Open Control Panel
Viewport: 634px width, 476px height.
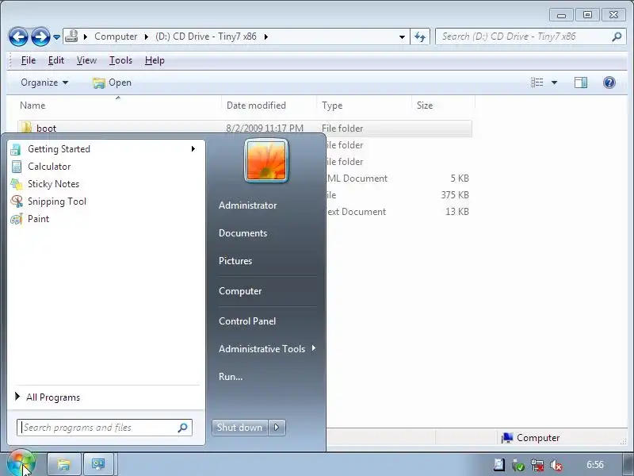tap(247, 321)
